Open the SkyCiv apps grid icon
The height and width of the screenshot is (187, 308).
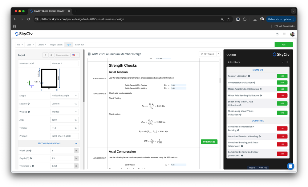[x=284, y=34]
